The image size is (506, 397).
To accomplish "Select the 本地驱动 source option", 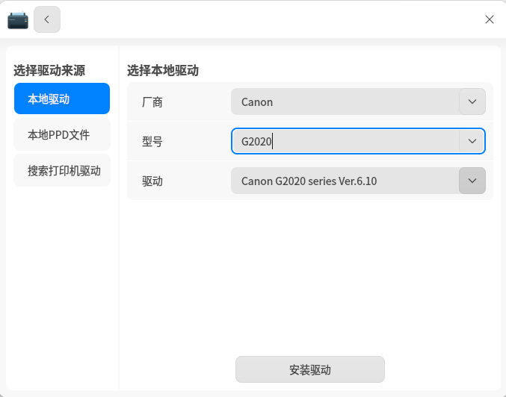I will [62, 99].
